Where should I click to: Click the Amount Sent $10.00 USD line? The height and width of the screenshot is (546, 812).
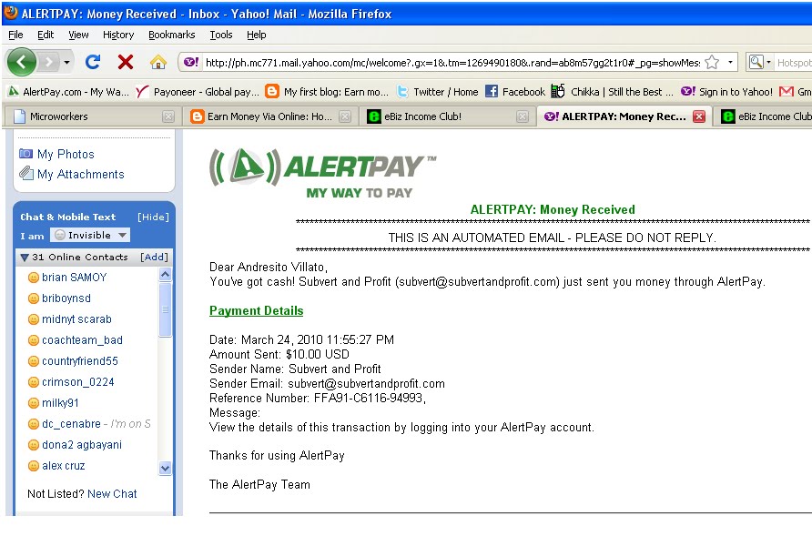279,355
